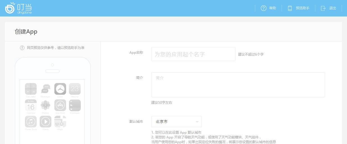
Task: Click the 简介 field label
Action: click(x=140, y=78)
